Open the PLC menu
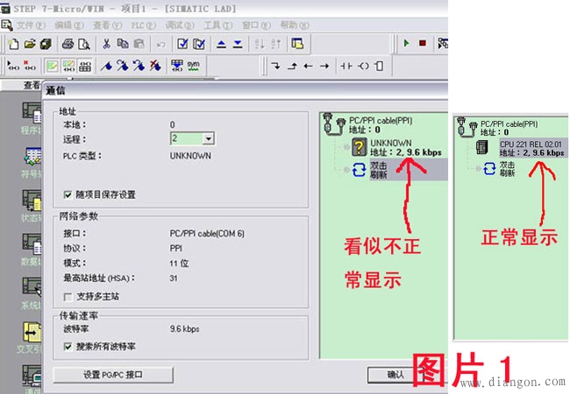The height and width of the screenshot is (394, 570). (x=137, y=25)
